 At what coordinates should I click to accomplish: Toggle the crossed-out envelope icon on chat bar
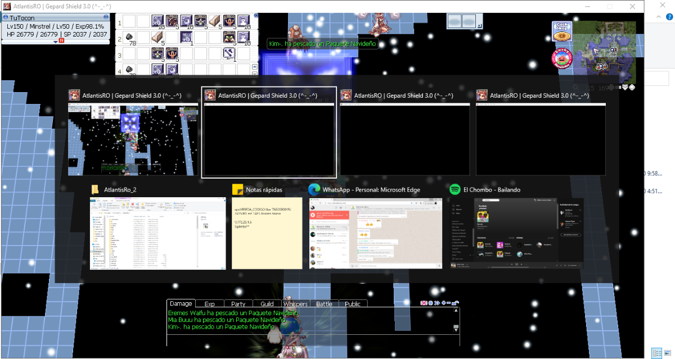click(x=425, y=303)
